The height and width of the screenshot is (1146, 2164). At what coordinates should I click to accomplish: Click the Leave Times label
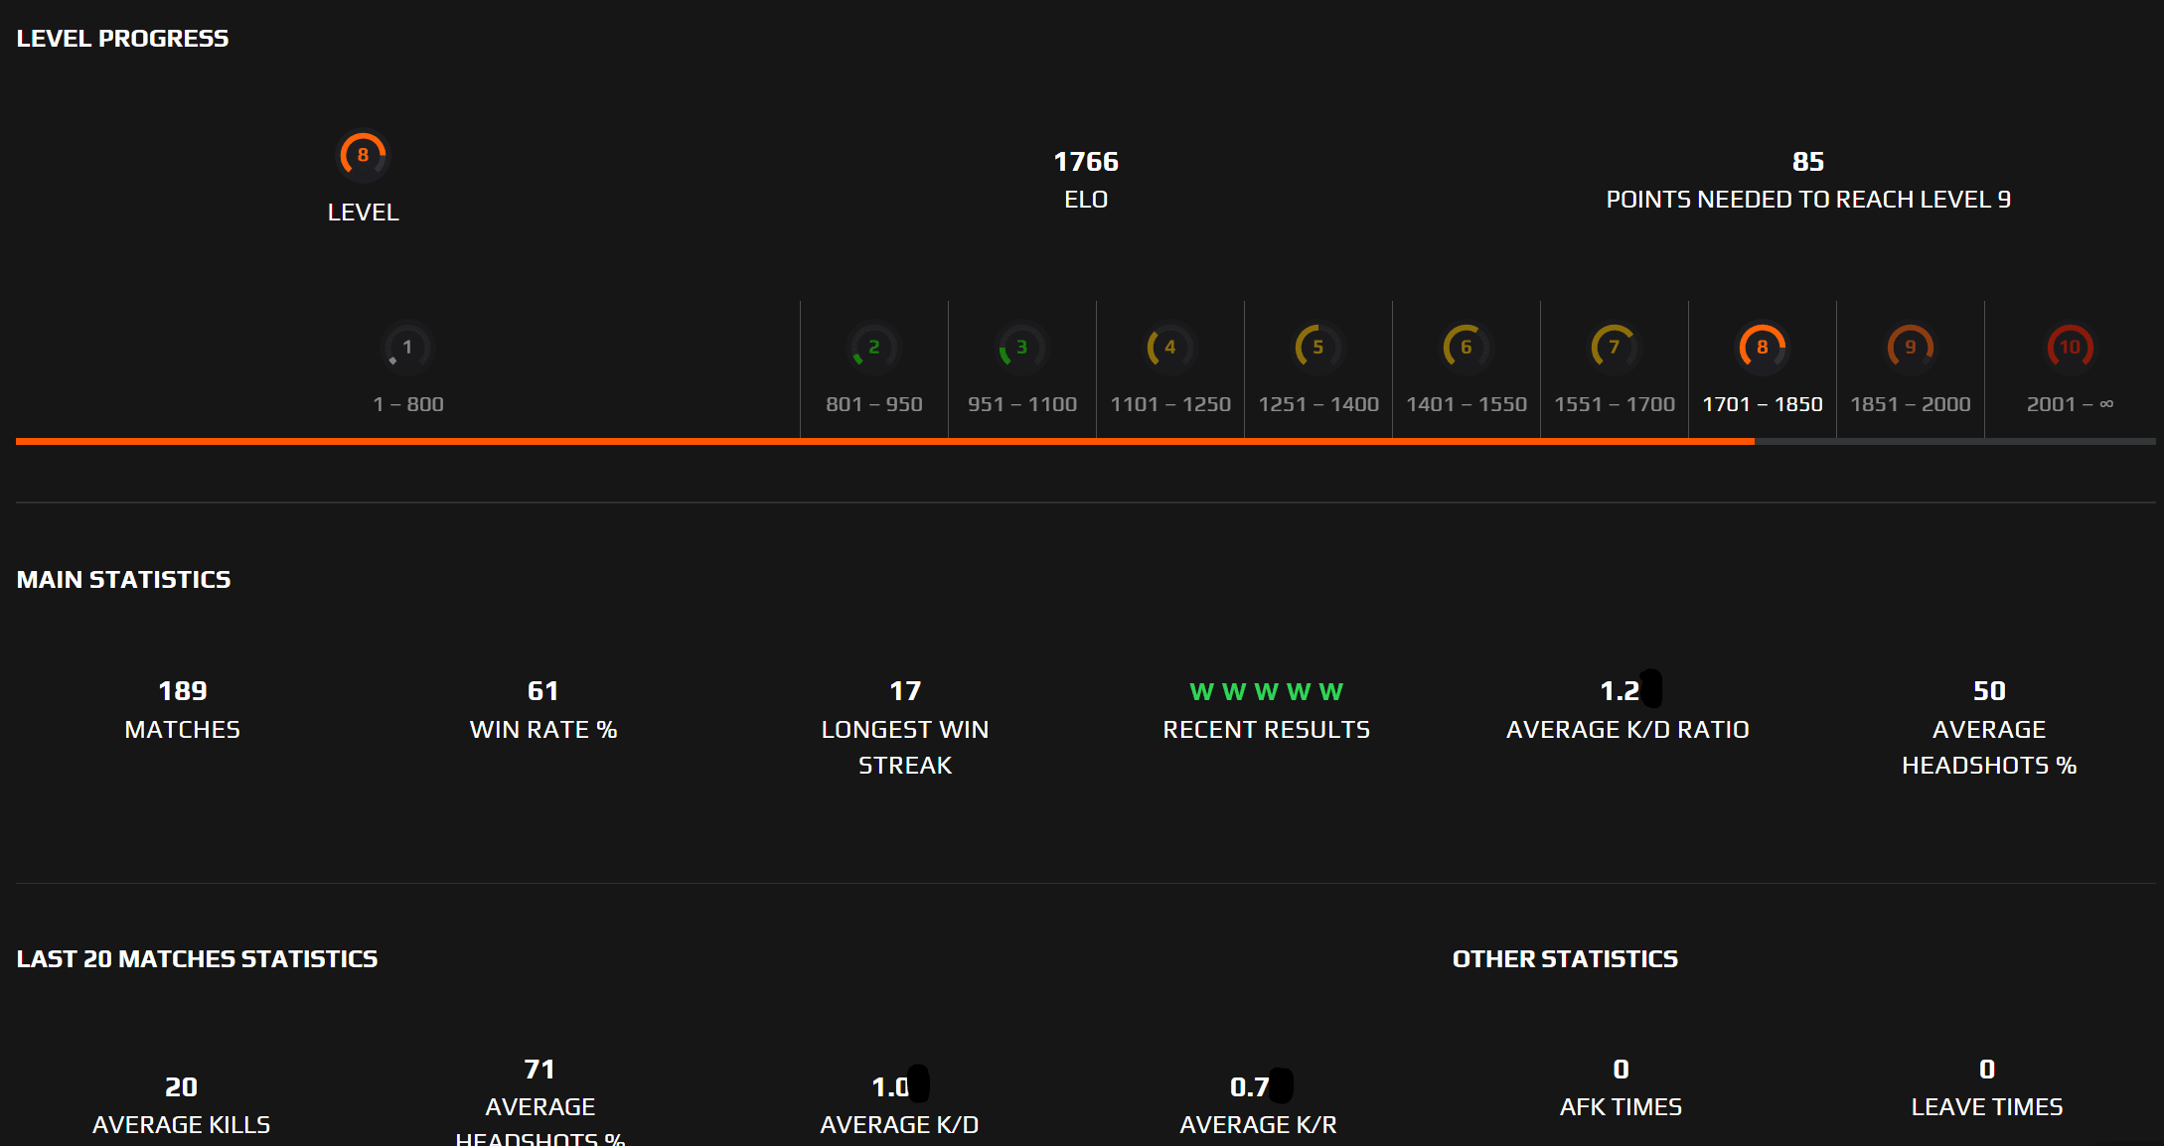coord(1987,1107)
